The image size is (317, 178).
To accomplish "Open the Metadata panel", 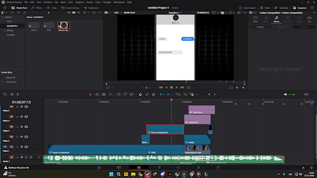I will click(281, 8).
